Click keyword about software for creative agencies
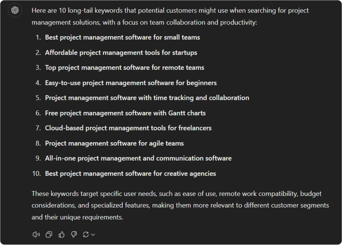This screenshot has height=245, width=342. click(x=131, y=173)
